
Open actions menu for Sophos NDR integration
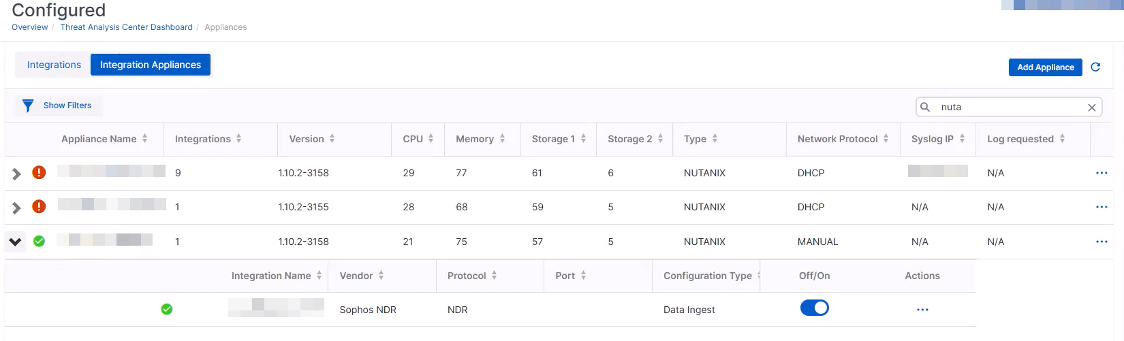point(922,310)
